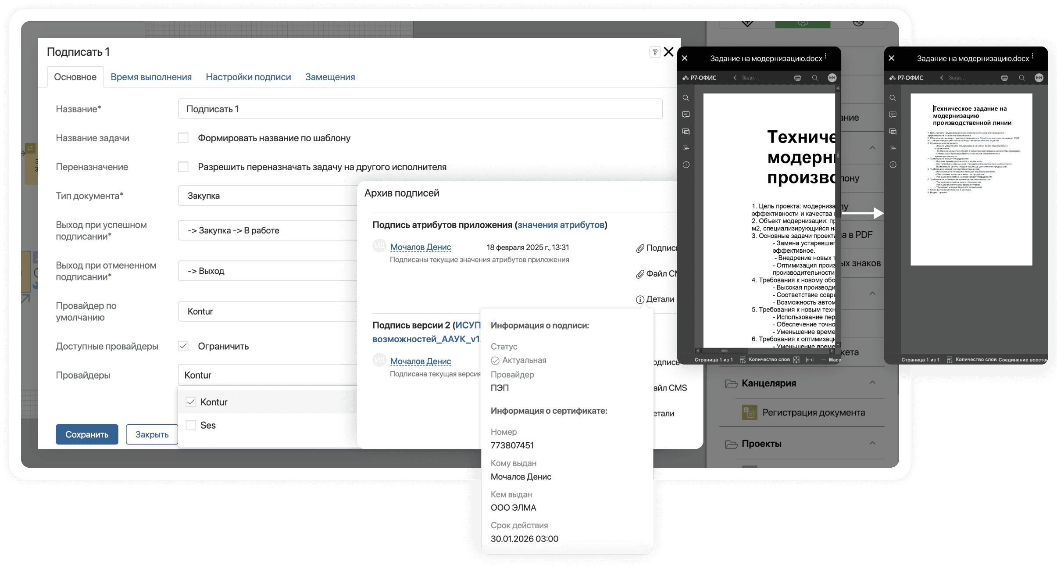
Task: Open значения атрибутов link
Action: [561, 225]
